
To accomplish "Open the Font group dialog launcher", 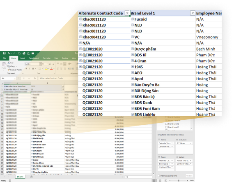I will [54, 73].
